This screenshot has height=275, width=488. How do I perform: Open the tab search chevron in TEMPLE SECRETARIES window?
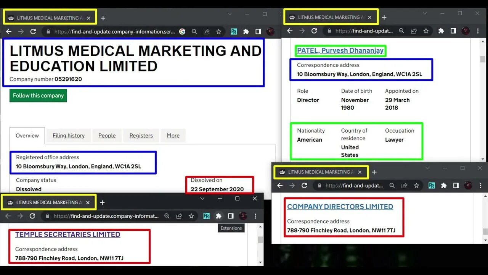coord(202,199)
